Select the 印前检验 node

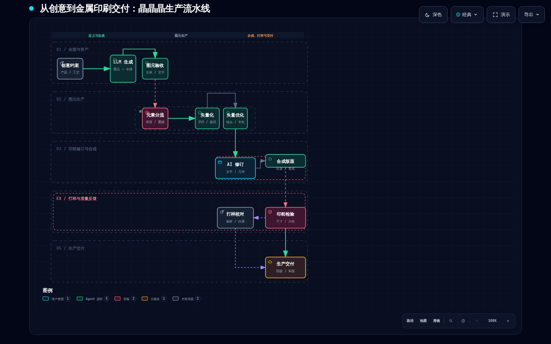tap(285, 218)
